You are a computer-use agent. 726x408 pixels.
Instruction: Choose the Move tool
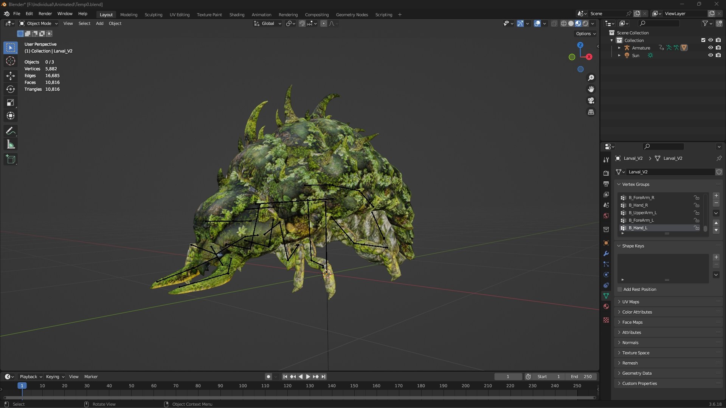[x=11, y=76]
